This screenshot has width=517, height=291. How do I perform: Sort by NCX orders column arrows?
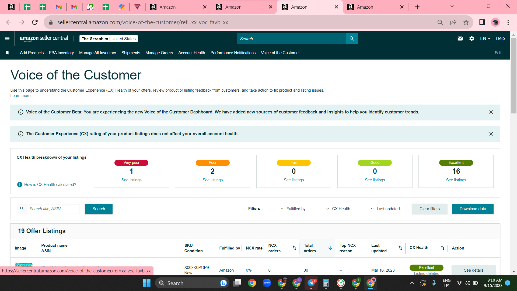pos(294,248)
